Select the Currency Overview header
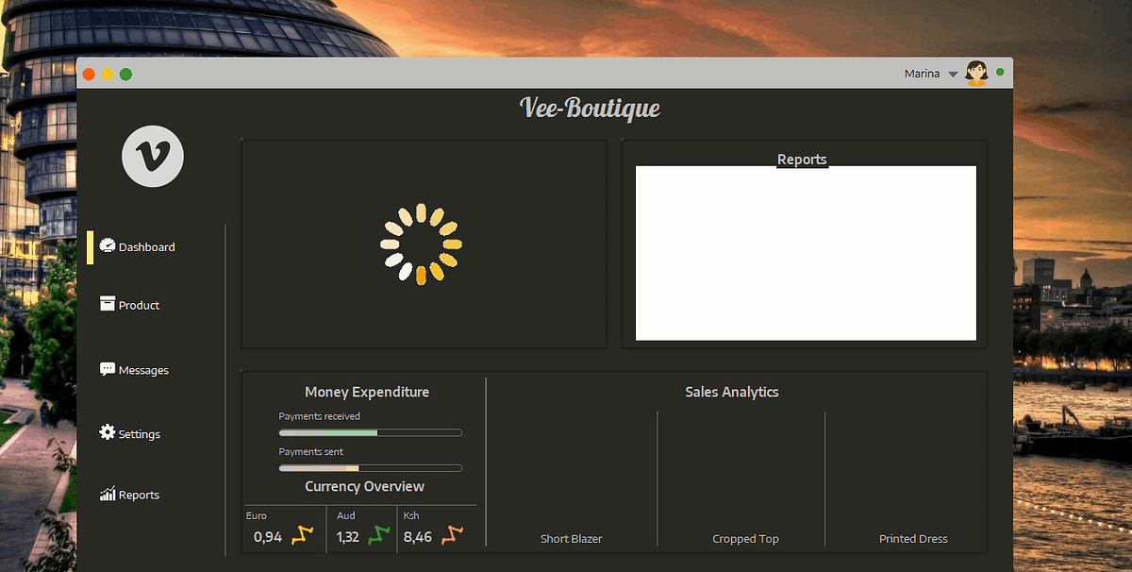The height and width of the screenshot is (572, 1132). coord(363,486)
